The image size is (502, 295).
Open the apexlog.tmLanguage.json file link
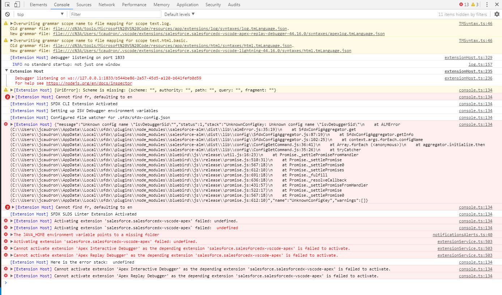pyautogui.click(x=219, y=34)
